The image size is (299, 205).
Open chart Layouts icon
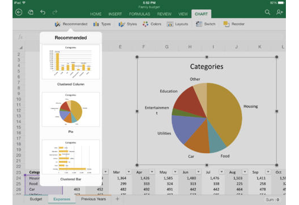[170, 24]
